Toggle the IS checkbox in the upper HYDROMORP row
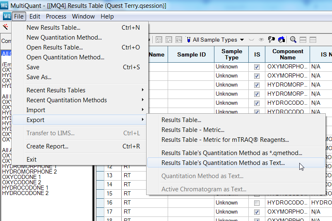The height and width of the screenshot is (221, 332). [257, 85]
